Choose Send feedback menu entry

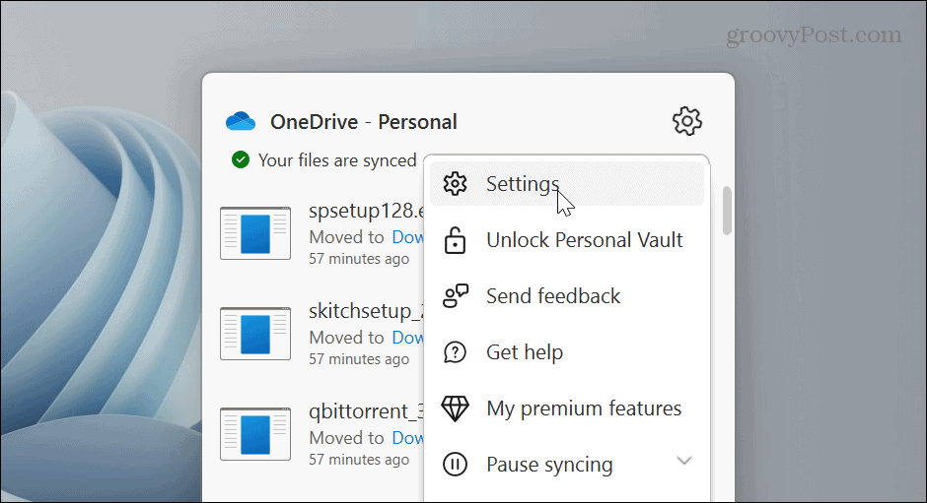click(x=566, y=295)
